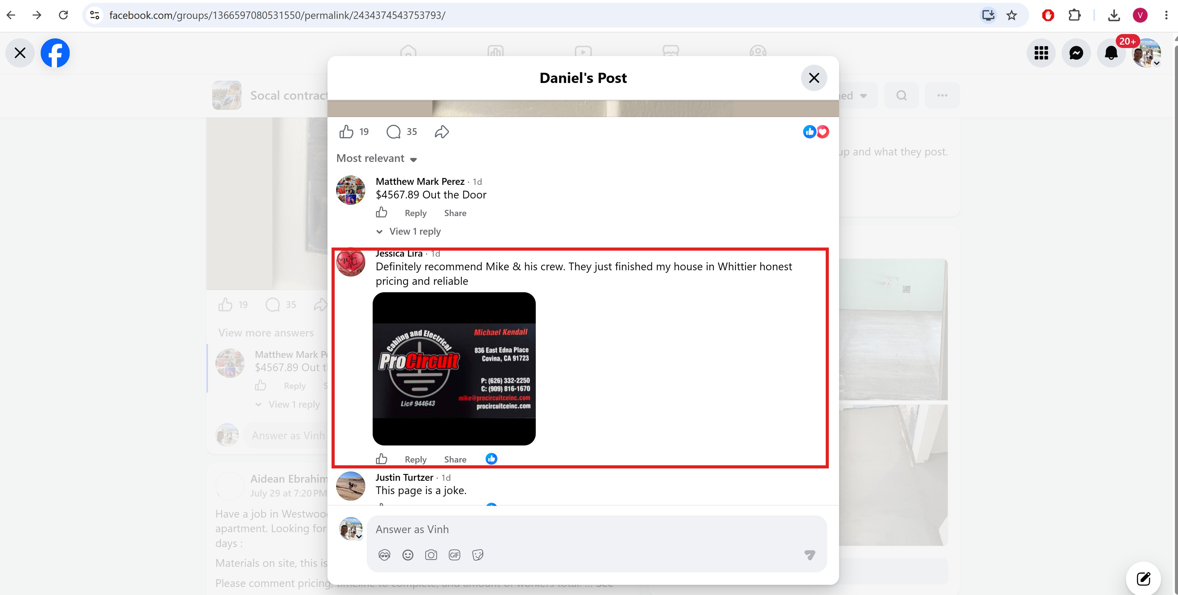The image size is (1178, 595).
Task: Click Matthew Mark Perez's avatar
Action: [351, 190]
